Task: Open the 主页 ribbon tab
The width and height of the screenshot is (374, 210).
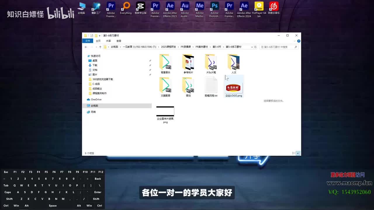Action: (98, 41)
